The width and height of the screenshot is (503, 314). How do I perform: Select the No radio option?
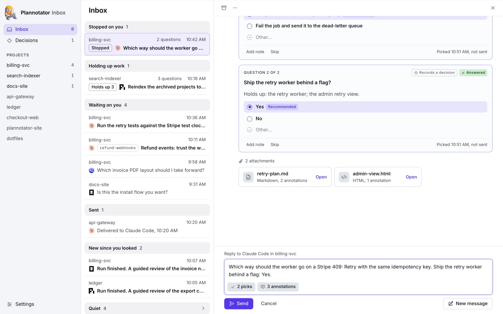point(249,119)
